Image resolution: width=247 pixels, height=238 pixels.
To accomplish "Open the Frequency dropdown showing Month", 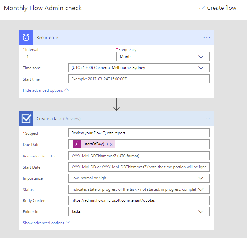I will [163, 57].
